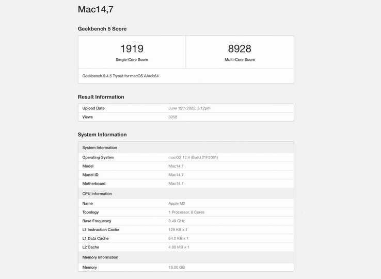381x279 pixels.
Task: Click the System Information table header row
Action: 186,147
